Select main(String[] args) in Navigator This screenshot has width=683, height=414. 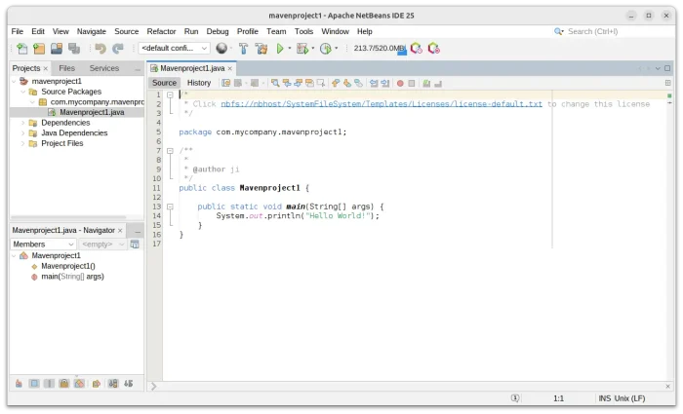point(72,277)
